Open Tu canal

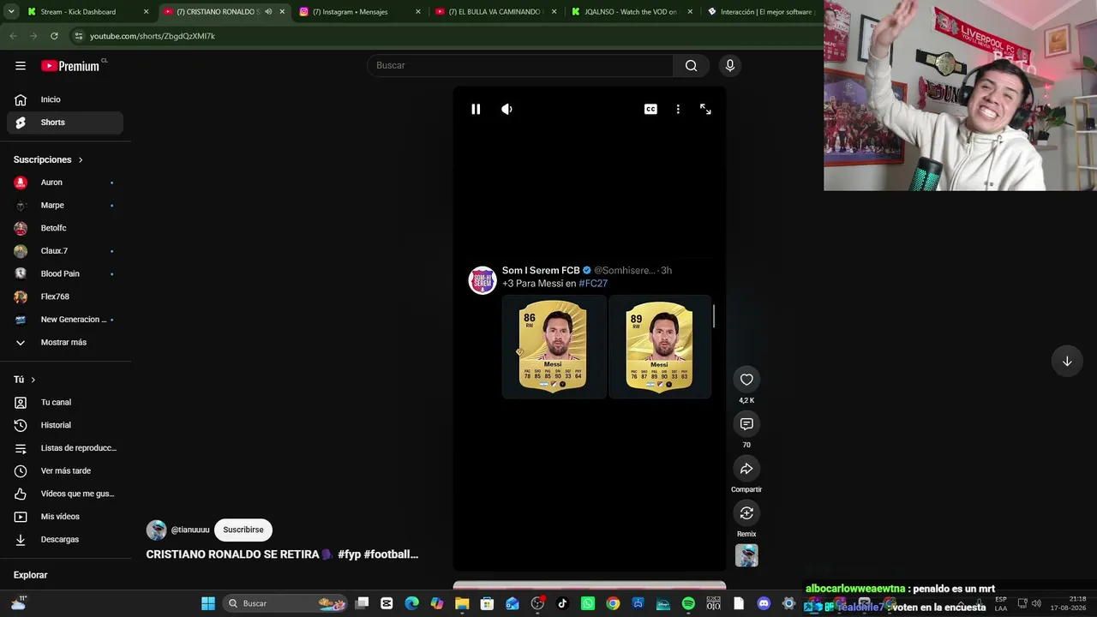65,403
